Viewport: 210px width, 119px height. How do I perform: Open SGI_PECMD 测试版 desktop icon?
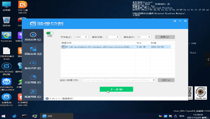tap(6, 69)
